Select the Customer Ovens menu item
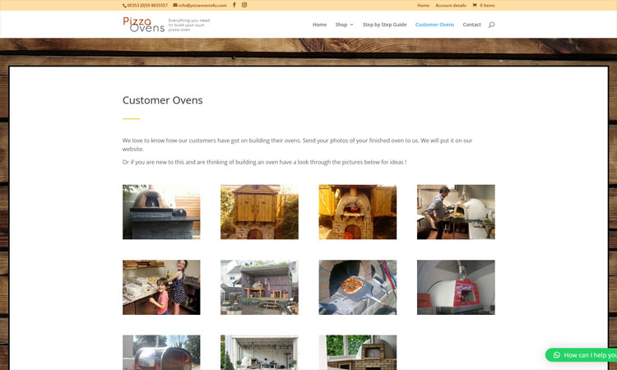617x370 pixels. (434, 25)
